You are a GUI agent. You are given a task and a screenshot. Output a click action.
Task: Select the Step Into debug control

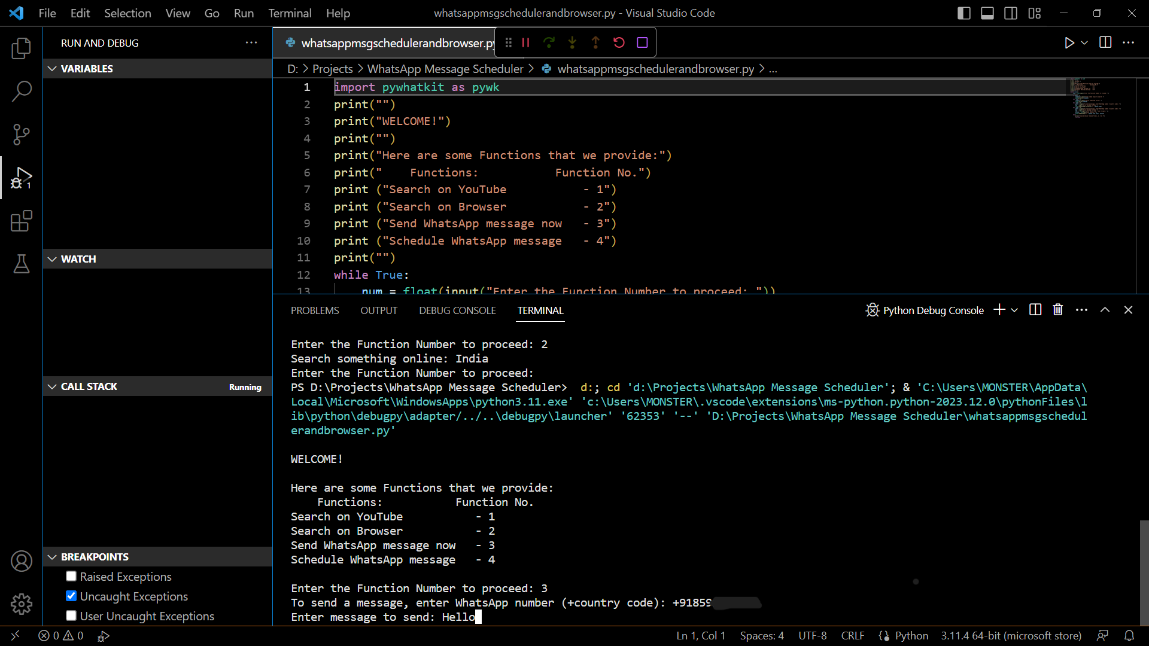tap(572, 42)
